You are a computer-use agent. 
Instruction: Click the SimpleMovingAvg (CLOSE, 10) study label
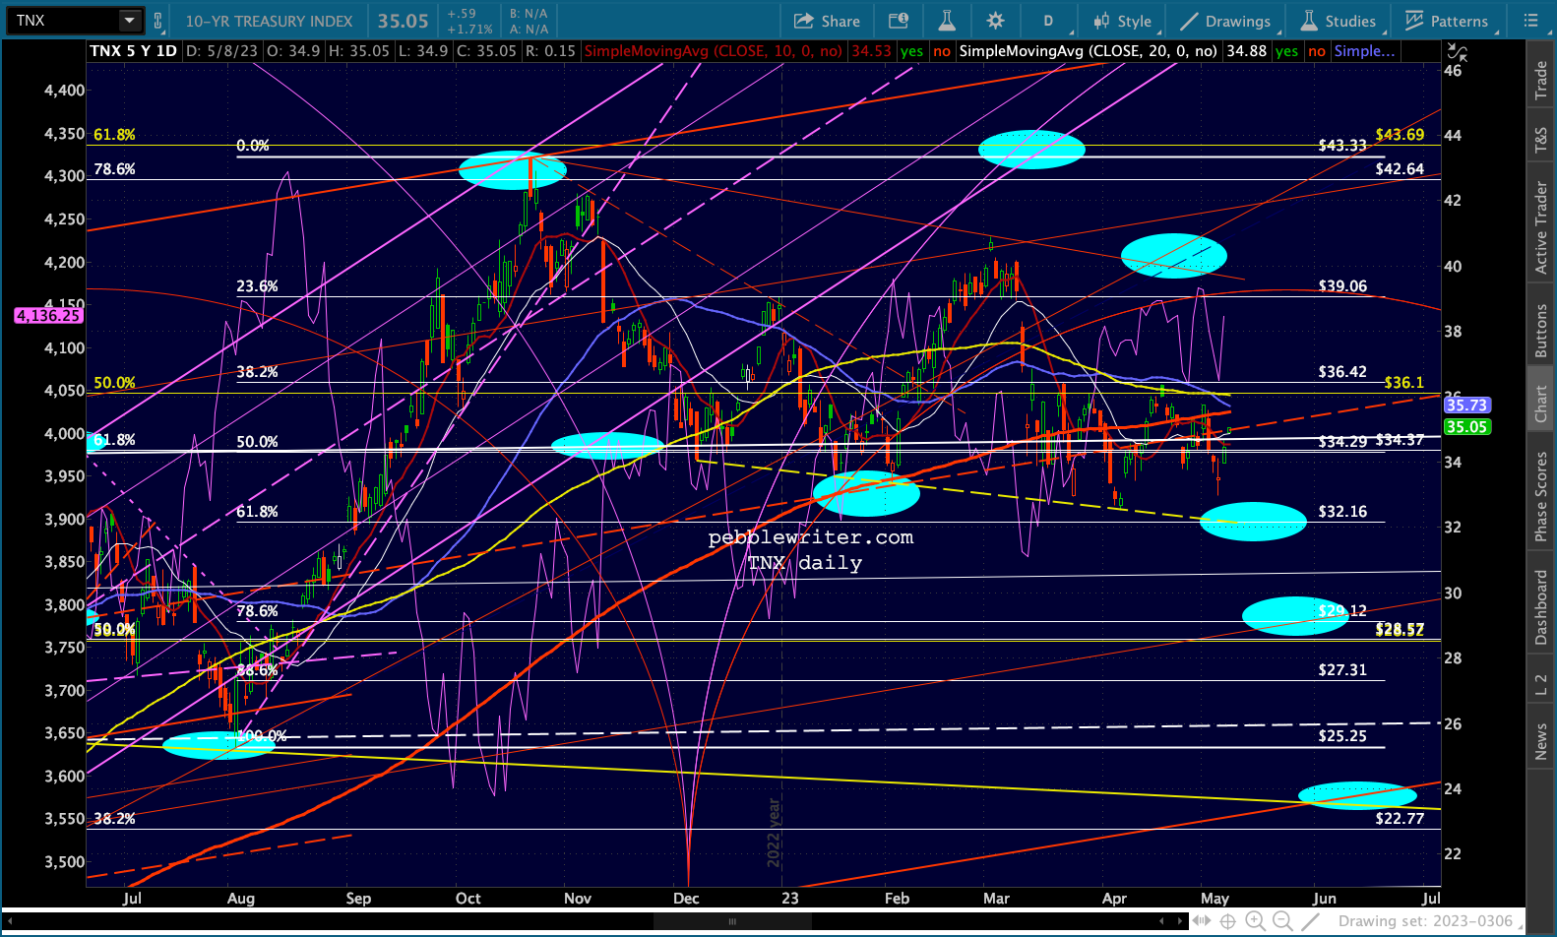(x=714, y=51)
